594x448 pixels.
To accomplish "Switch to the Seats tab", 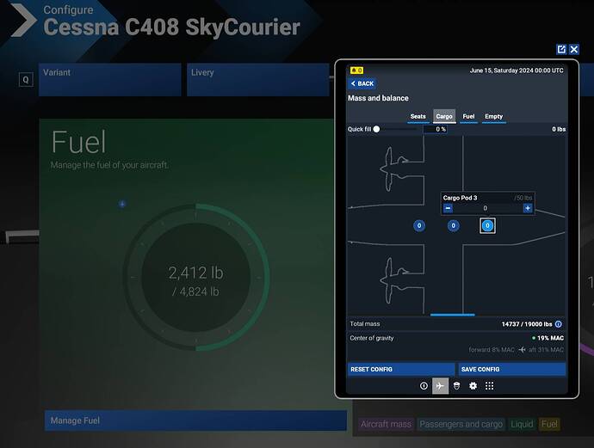I will pyautogui.click(x=418, y=117).
